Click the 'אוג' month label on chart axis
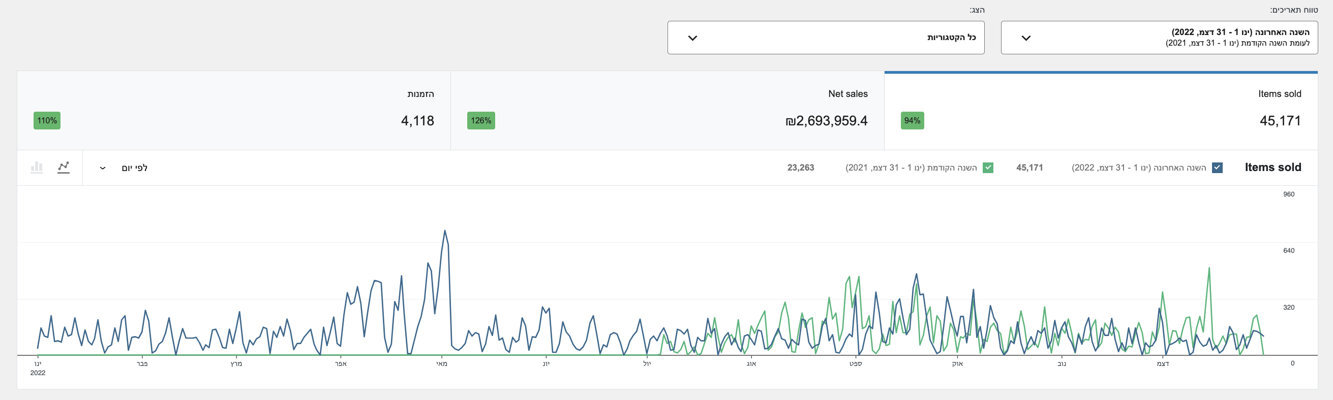The height and width of the screenshot is (400, 1333). point(751,364)
